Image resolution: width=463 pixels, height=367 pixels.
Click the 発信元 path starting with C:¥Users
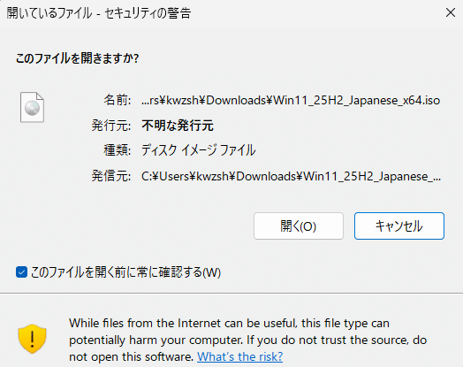tap(292, 176)
